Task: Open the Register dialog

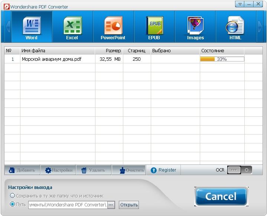Action: 163,170
